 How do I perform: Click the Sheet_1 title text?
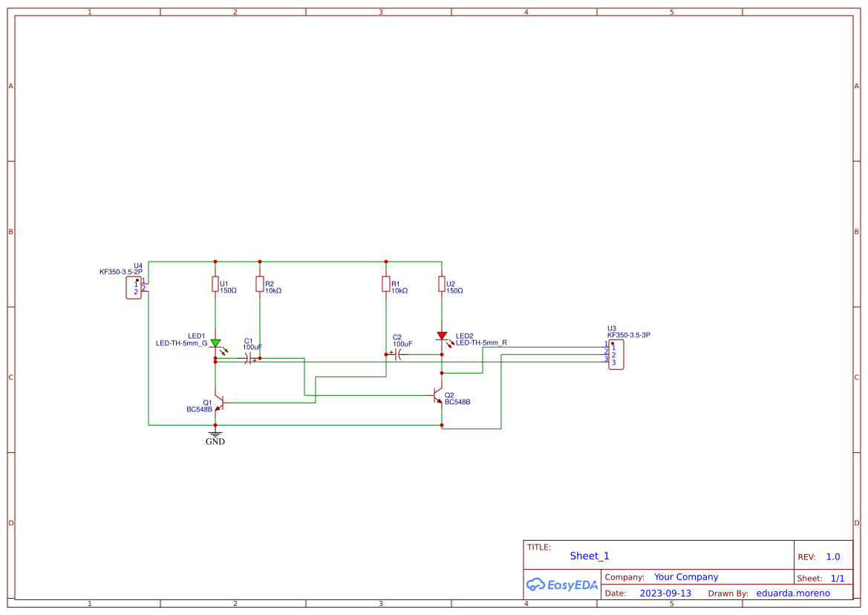coord(588,556)
